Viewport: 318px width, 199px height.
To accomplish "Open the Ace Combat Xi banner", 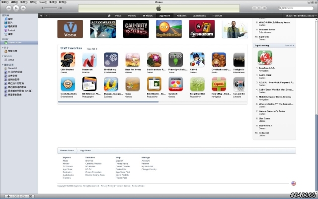I will tap(103, 29).
